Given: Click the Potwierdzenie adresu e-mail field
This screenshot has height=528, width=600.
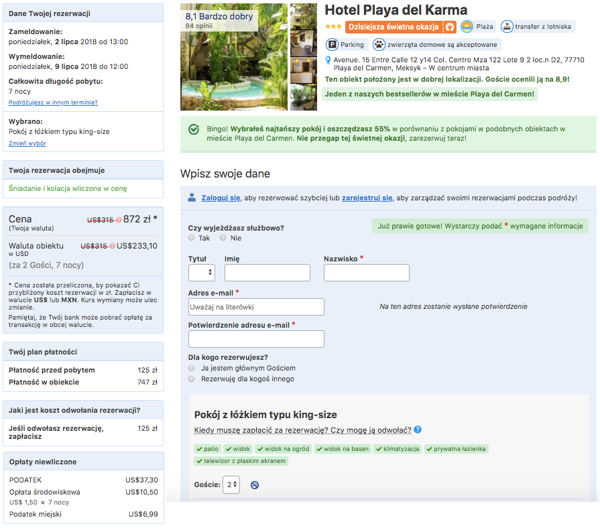Looking at the screenshot, I should (256, 339).
